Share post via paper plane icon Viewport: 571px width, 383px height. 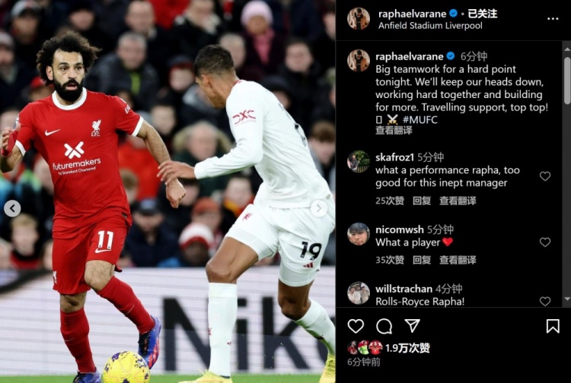tap(412, 325)
